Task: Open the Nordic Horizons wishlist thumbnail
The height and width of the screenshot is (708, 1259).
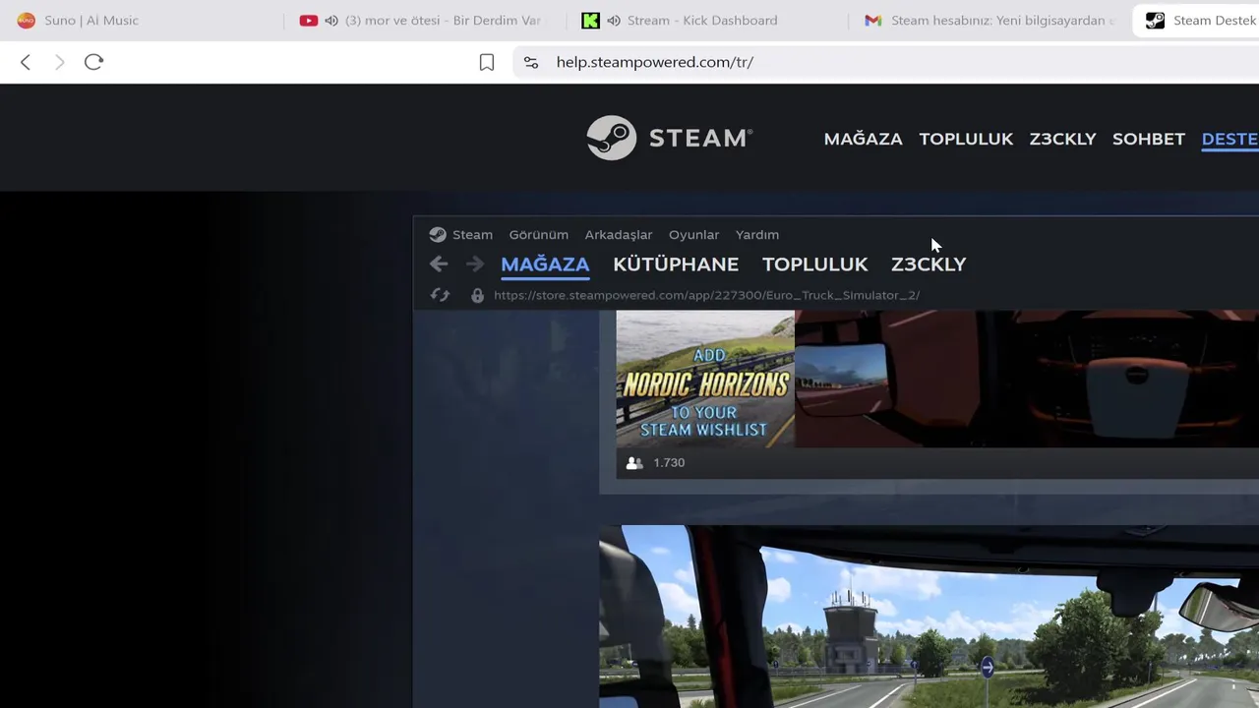Action: pos(705,379)
